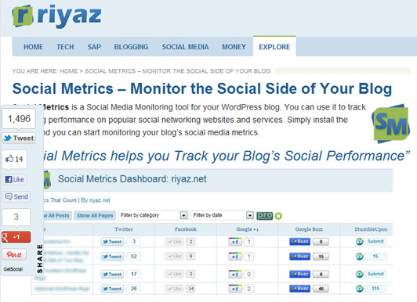The width and height of the screenshot is (417, 302).
Task: Open the Filter by date dropdown
Action: click(x=223, y=215)
